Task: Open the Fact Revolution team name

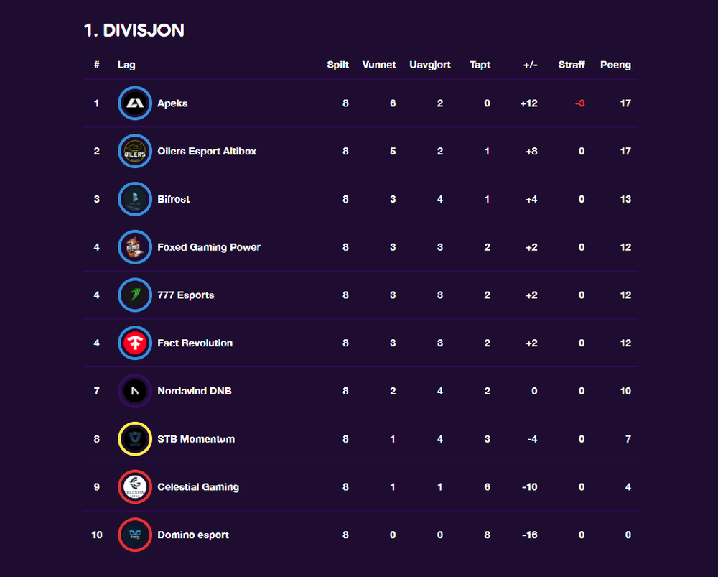Action: pos(195,343)
